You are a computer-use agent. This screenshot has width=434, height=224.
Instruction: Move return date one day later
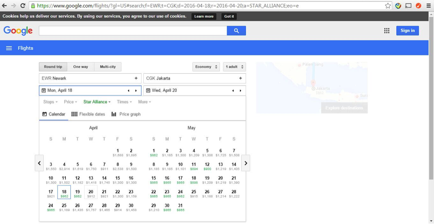point(240,91)
